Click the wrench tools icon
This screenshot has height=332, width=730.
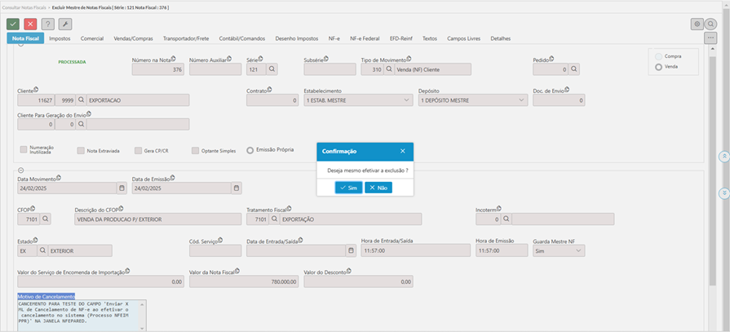pos(65,24)
